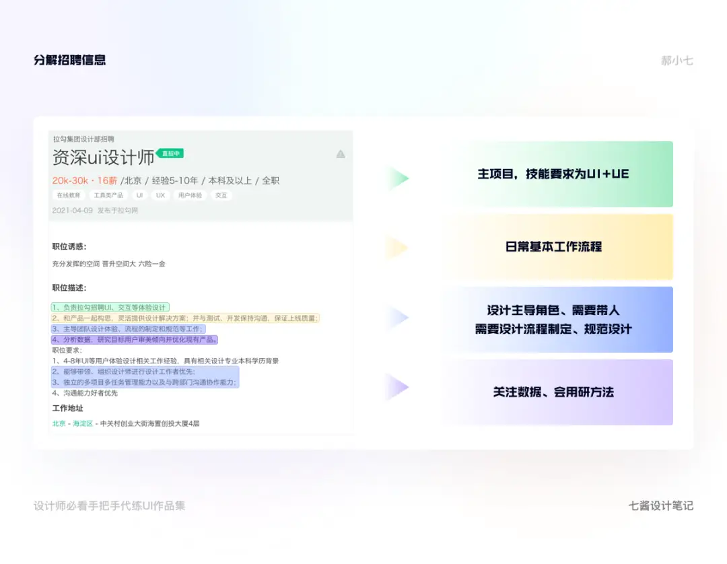Open the 北京 address link
727x564 pixels.
(59, 423)
